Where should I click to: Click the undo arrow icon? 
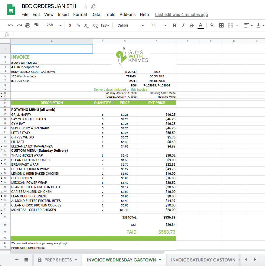coord(11,25)
